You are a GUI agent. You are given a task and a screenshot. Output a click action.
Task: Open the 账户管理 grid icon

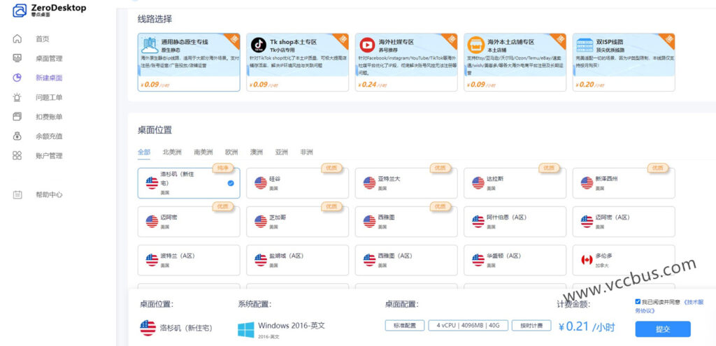pyautogui.click(x=17, y=156)
